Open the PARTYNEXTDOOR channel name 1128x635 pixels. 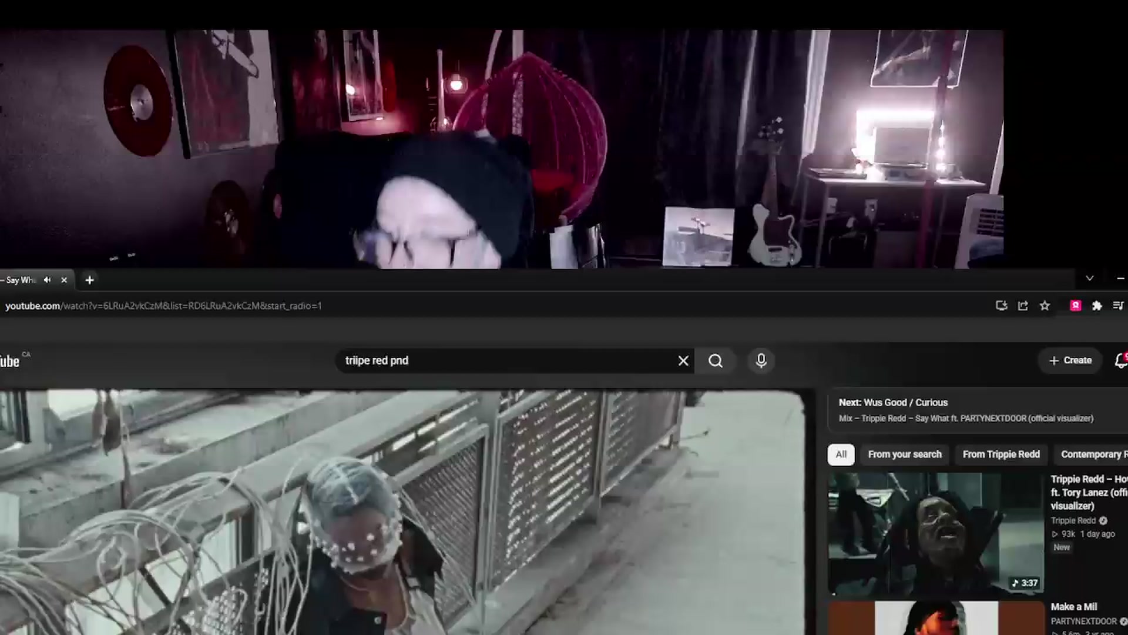pyautogui.click(x=1084, y=621)
